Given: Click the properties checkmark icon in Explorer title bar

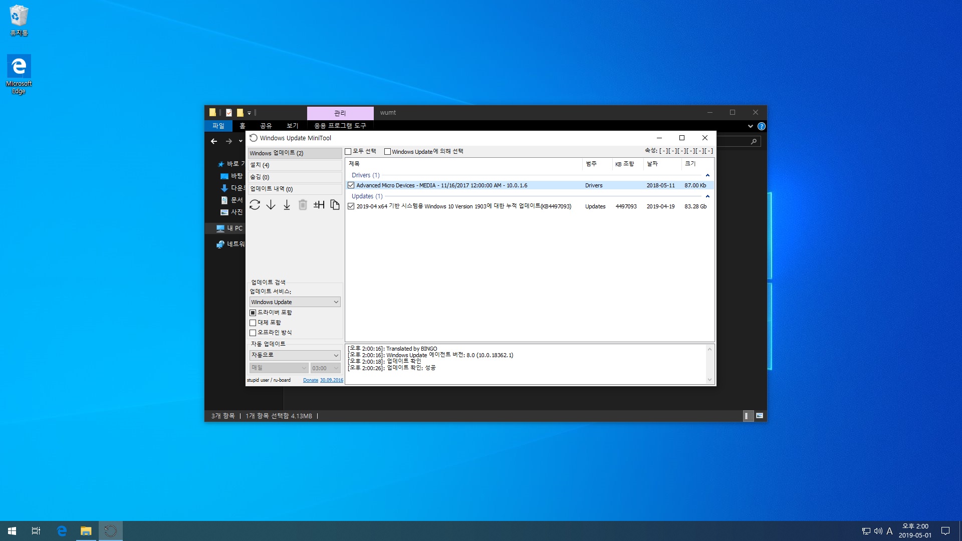Looking at the screenshot, I should coord(228,113).
